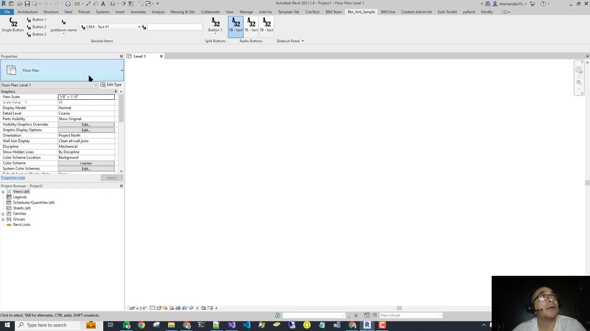590x331 pixels.
Task: Select the third TB - text radio button
Action: (x=266, y=25)
